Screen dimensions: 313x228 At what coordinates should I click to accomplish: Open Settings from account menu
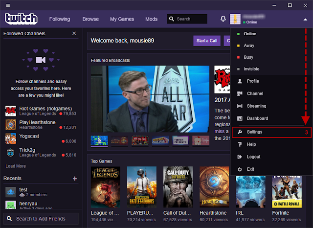(271, 132)
